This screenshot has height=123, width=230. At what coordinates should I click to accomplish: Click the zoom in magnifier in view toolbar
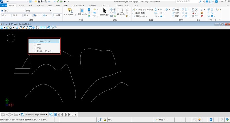pos(20,28)
